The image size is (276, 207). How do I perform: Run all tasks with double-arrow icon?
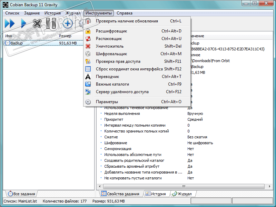10,23
